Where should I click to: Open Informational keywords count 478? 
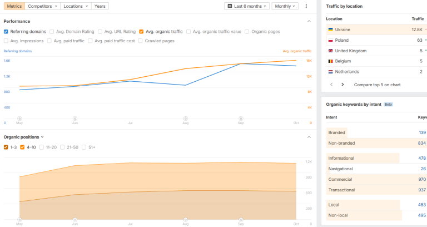(422, 158)
